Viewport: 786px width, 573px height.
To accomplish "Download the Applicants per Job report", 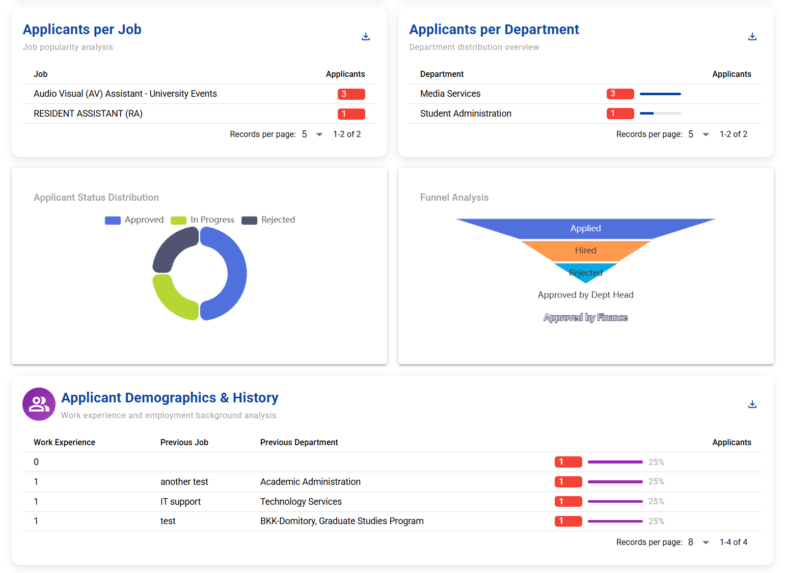I will 366,37.
